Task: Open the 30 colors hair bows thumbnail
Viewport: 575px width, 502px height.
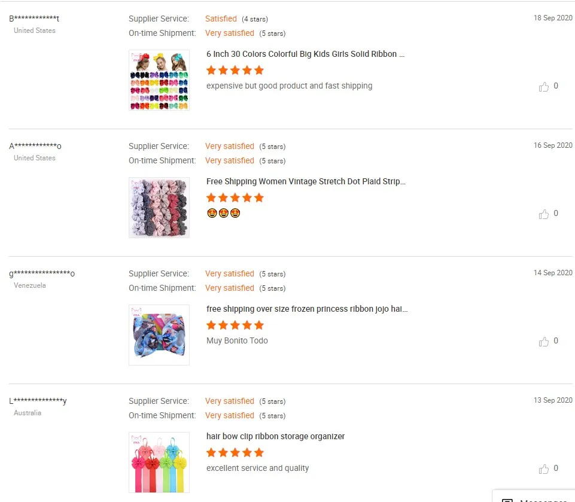Action: (159, 80)
